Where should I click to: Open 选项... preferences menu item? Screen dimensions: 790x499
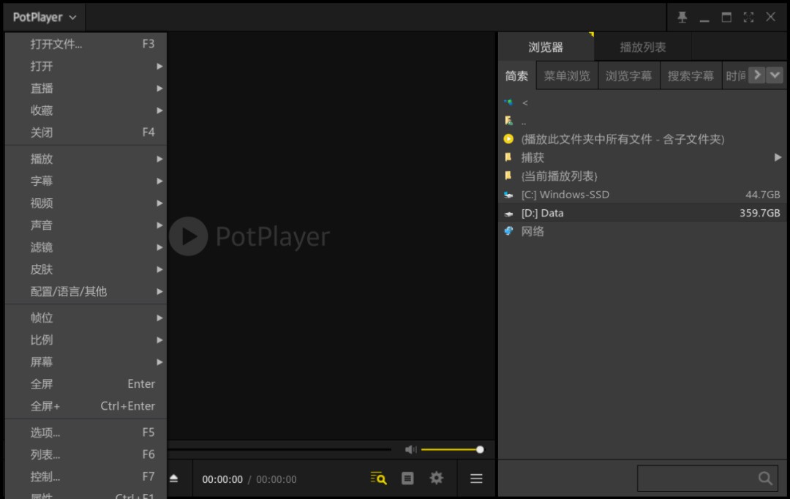tap(86, 432)
